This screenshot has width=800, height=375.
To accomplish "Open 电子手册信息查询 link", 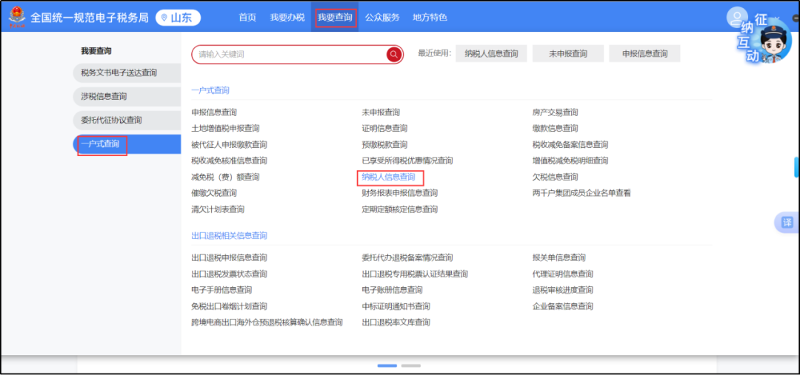I will coord(221,290).
